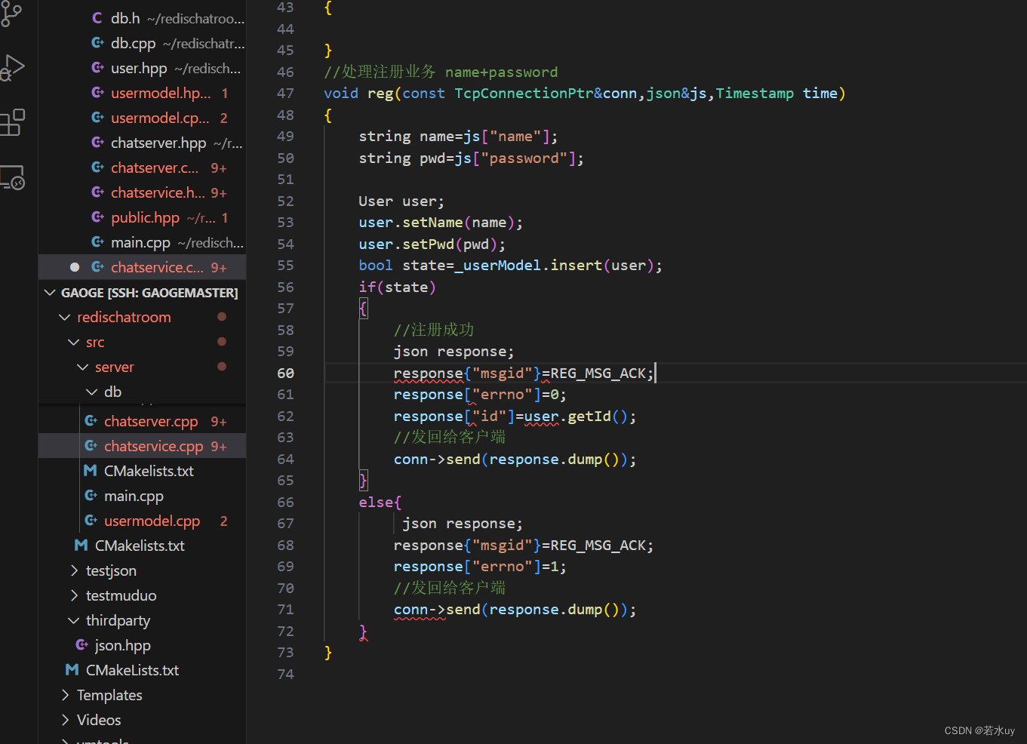This screenshot has width=1027, height=744.
Task: Open the Source Control activity bar icon
Action: pos(11,13)
